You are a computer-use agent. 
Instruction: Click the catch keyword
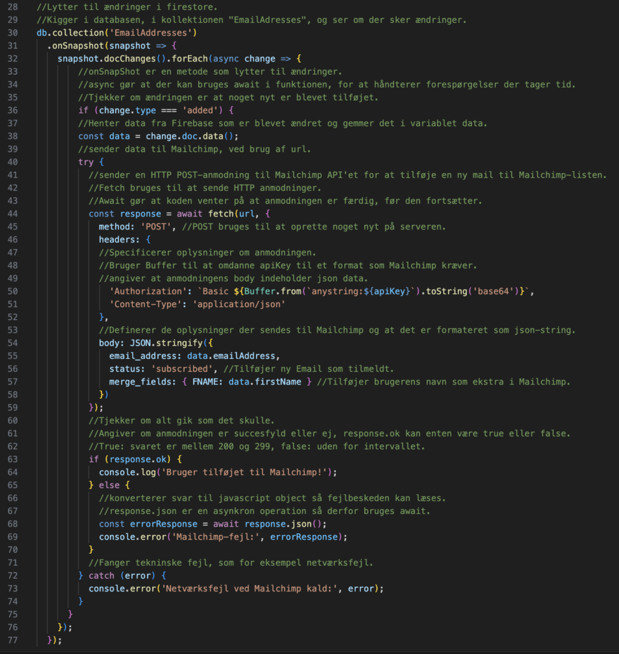pos(101,575)
